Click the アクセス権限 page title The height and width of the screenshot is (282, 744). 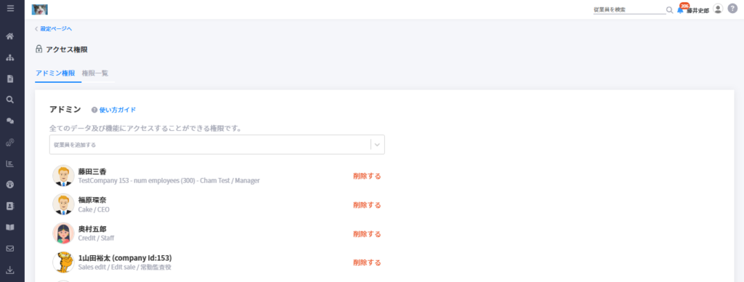point(66,49)
